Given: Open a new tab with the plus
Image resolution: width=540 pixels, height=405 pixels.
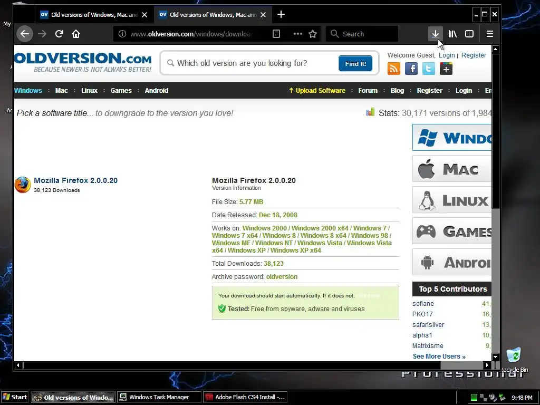Looking at the screenshot, I should coord(281,14).
